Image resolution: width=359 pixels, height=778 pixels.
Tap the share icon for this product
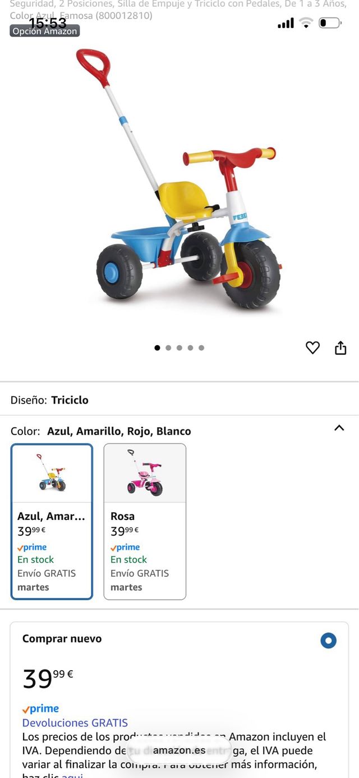coord(340,347)
